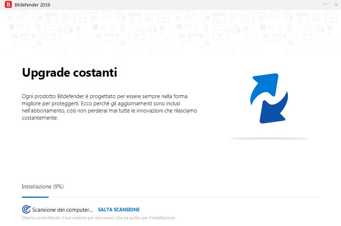Click the Stiamo controllando il tuo sistema note
This screenshot has width=341, height=226.
coord(98,218)
